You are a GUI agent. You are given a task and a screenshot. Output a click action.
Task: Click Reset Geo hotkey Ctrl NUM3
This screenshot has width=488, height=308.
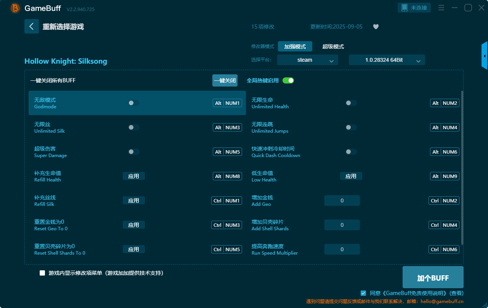pyautogui.click(x=226, y=225)
